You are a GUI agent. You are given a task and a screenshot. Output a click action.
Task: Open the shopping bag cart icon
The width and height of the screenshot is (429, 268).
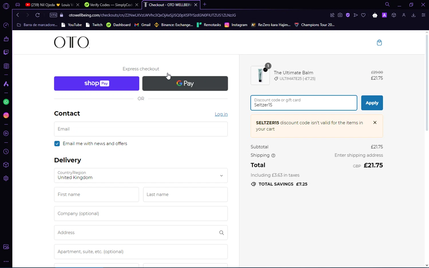pyautogui.click(x=379, y=43)
